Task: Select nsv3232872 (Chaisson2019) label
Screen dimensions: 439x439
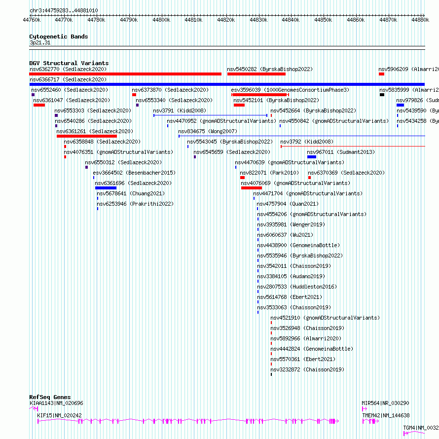Action: click(307, 369)
